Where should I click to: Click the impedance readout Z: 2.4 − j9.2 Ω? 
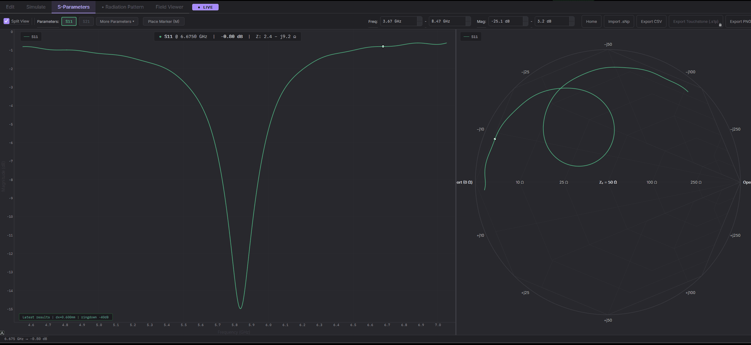click(x=276, y=36)
